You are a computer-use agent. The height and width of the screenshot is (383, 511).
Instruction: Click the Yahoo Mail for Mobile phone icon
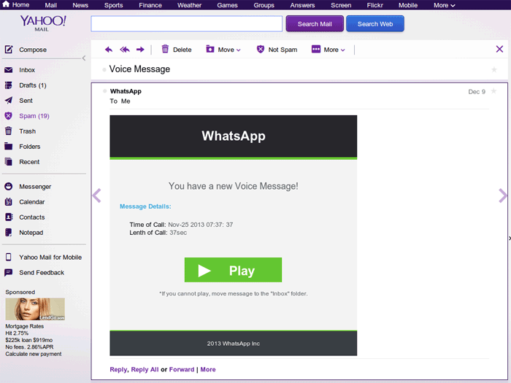(9, 257)
